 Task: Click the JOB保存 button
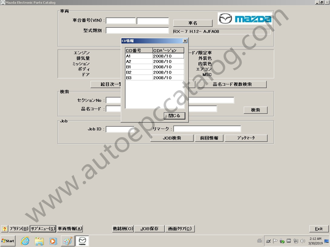pos(150,229)
